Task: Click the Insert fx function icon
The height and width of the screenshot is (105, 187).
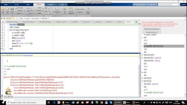Action: (x=46, y=8)
